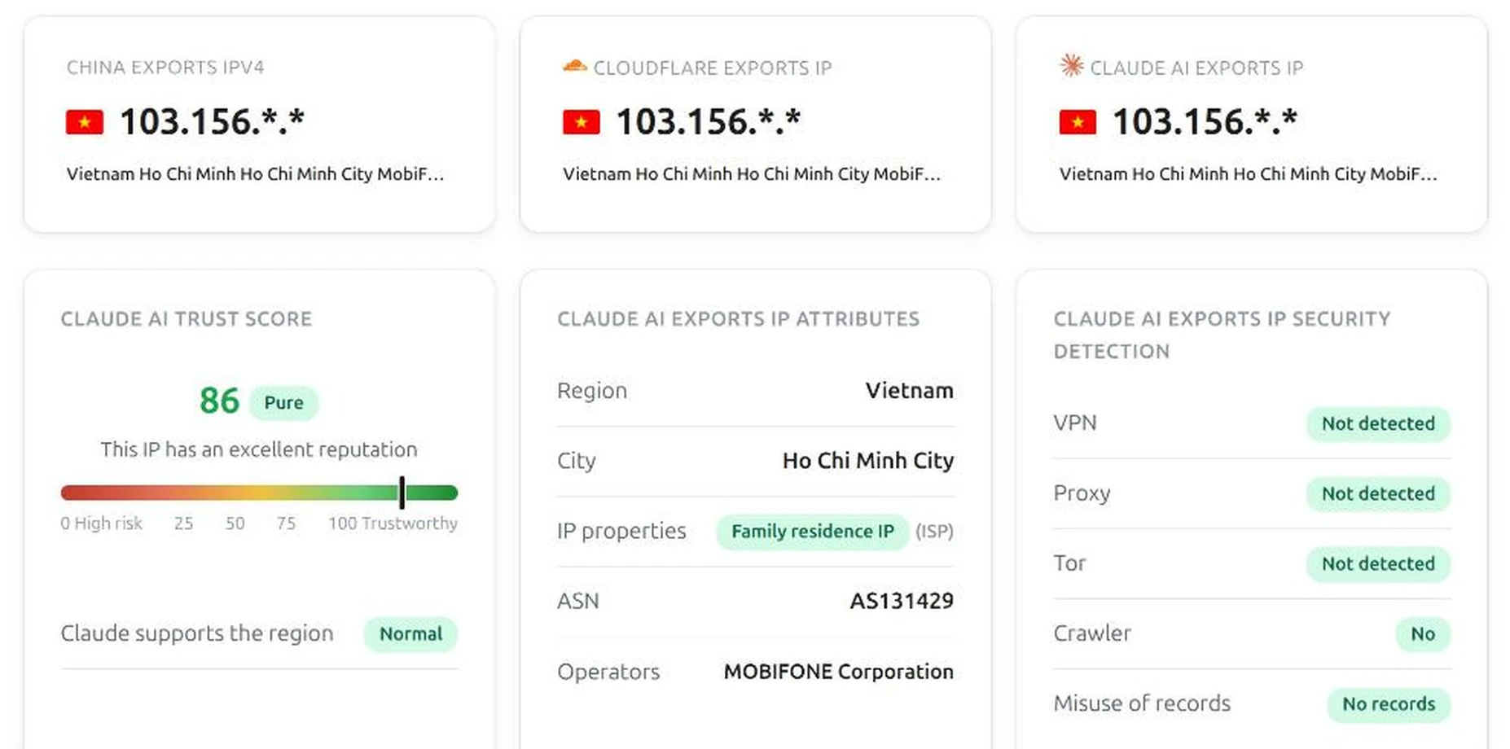The height and width of the screenshot is (749, 1510).
Task: Click the Cloudflare cloud logo icon
Action: pyautogui.click(x=575, y=66)
